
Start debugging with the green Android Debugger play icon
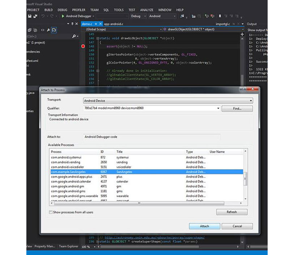[x=62, y=16]
